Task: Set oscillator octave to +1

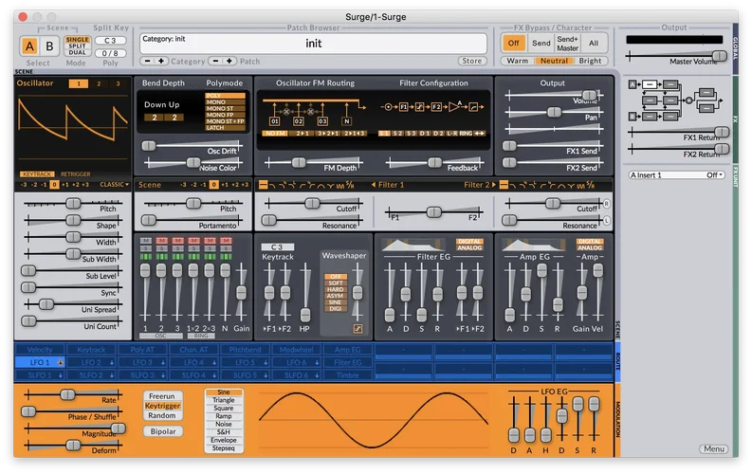Action: click(64, 185)
